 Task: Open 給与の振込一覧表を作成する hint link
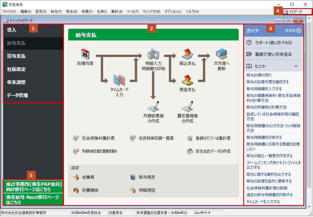[x=269, y=156]
